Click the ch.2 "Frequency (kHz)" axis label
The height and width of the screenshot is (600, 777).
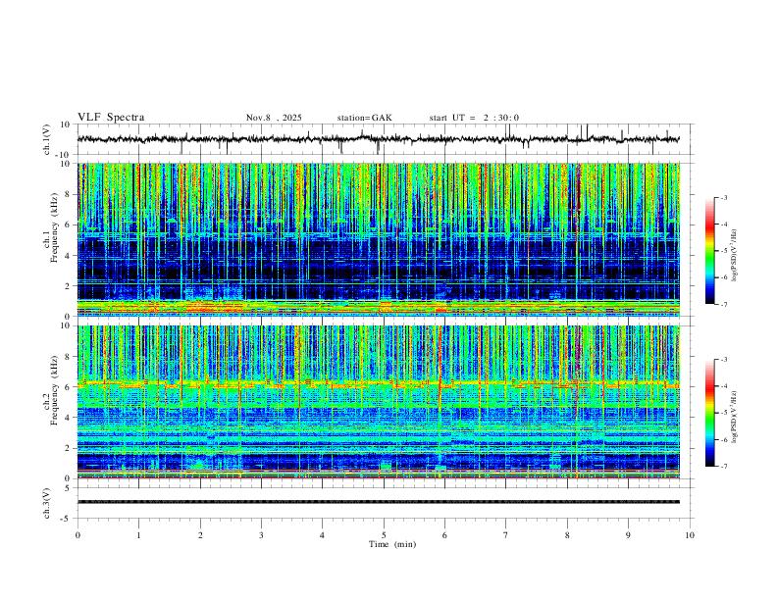[x=54, y=390]
